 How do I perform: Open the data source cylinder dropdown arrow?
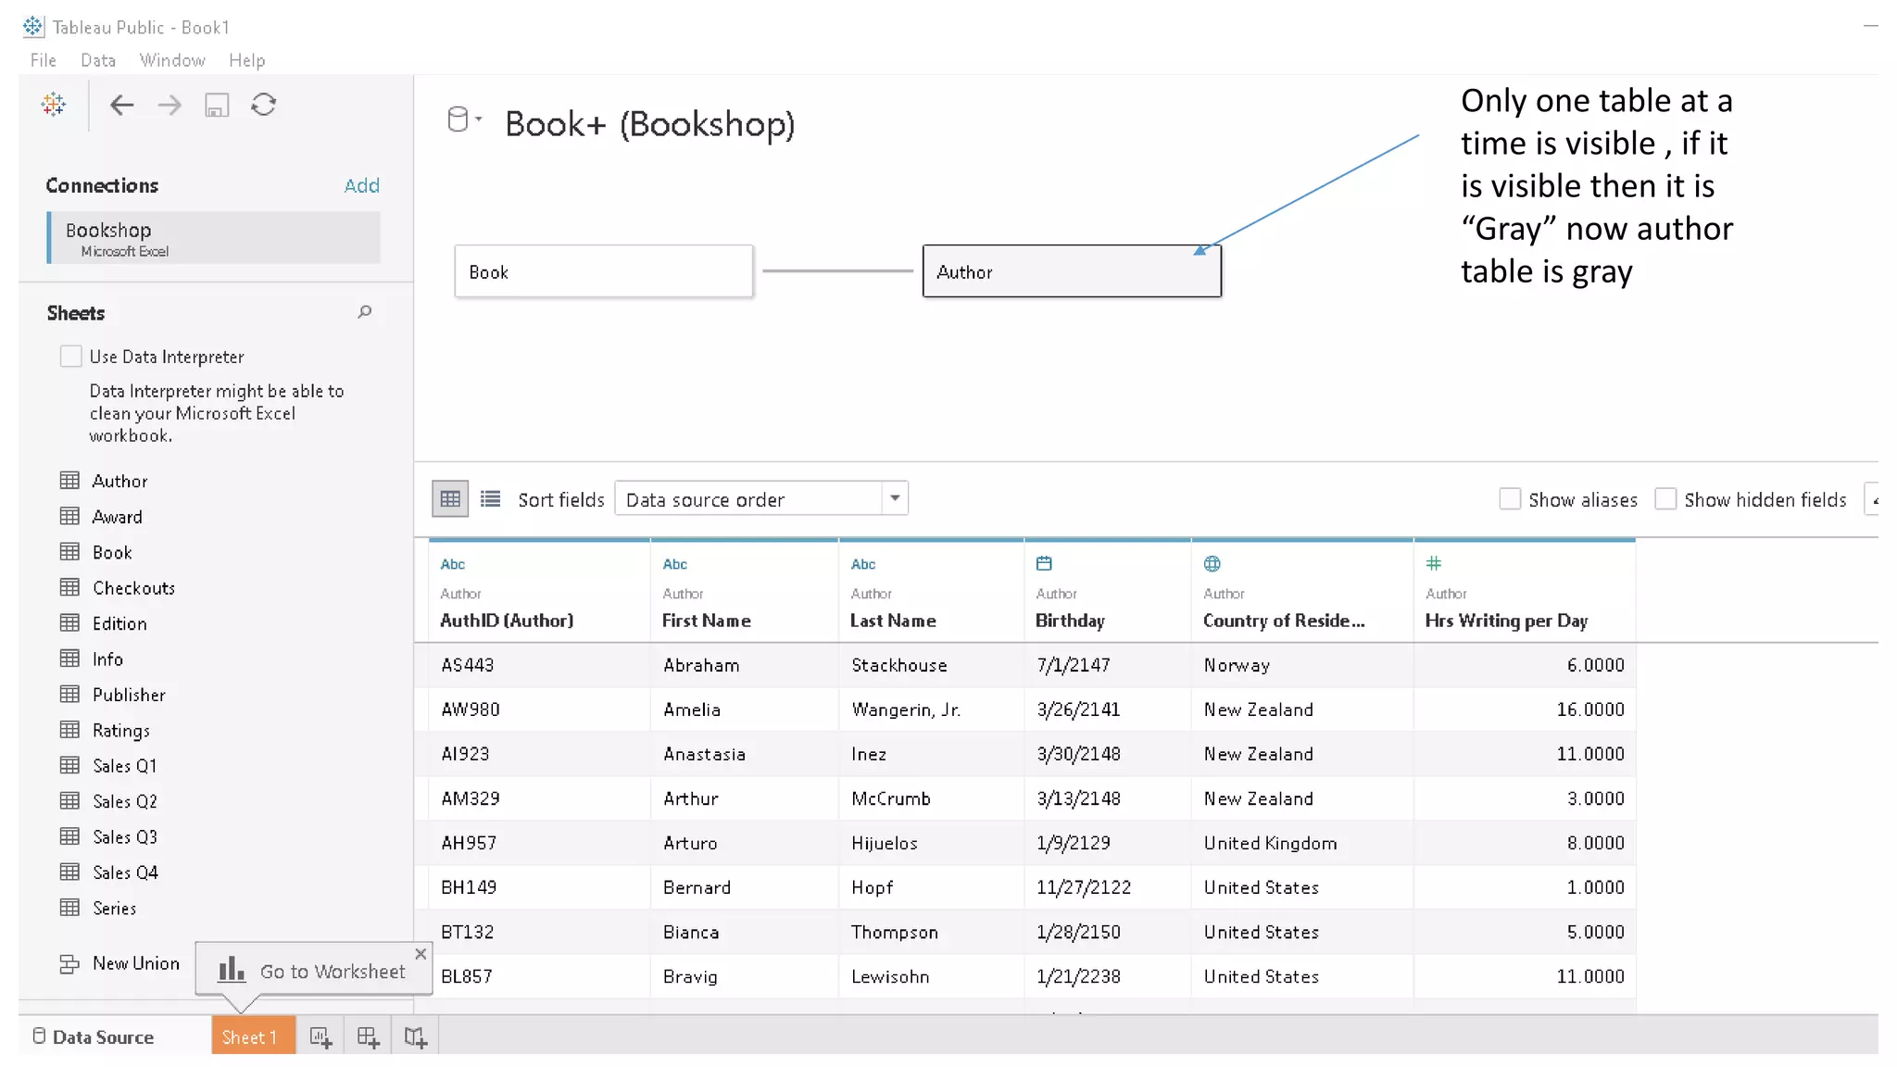(x=479, y=119)
